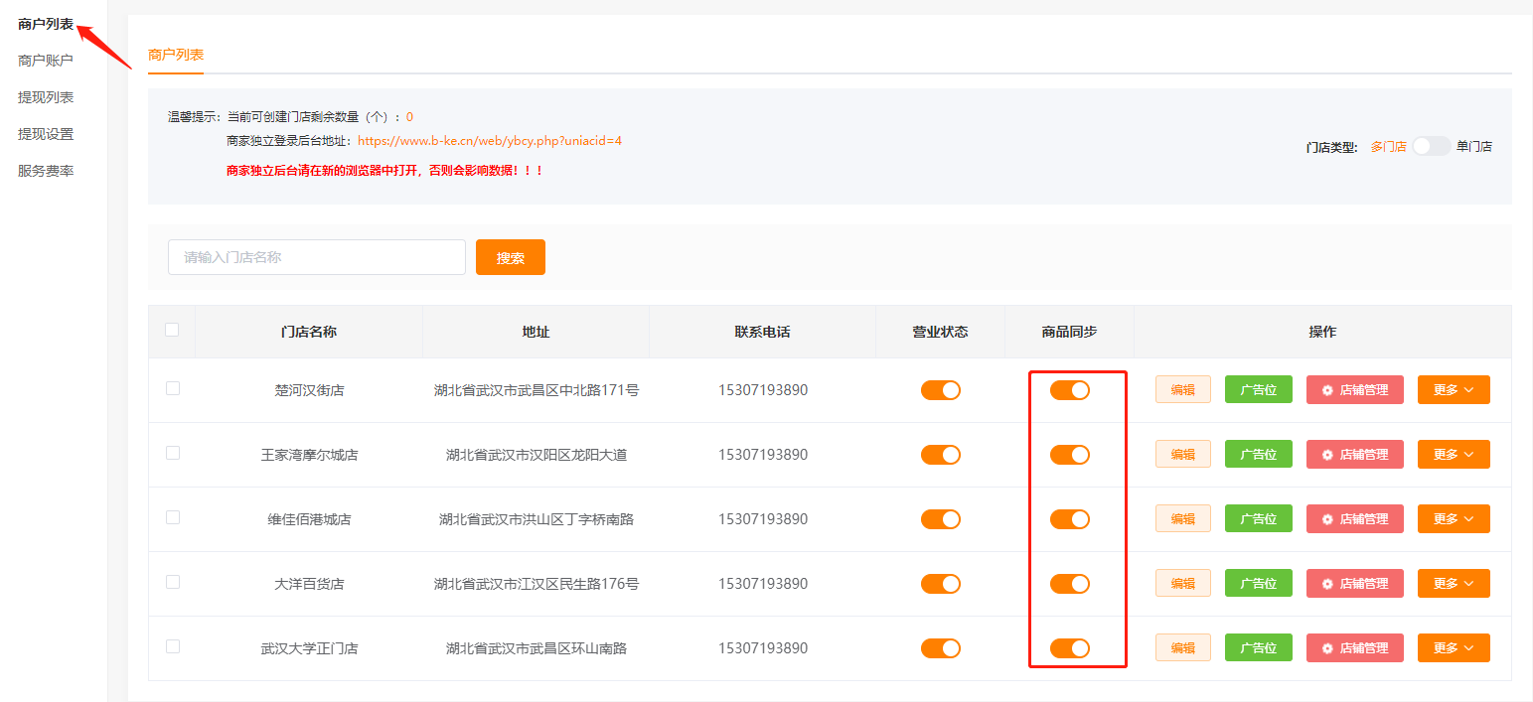Tick the checkbox for 维佳佰港城店 row
The height and width of the screenshot is (702, 1533).
(173, 517)
